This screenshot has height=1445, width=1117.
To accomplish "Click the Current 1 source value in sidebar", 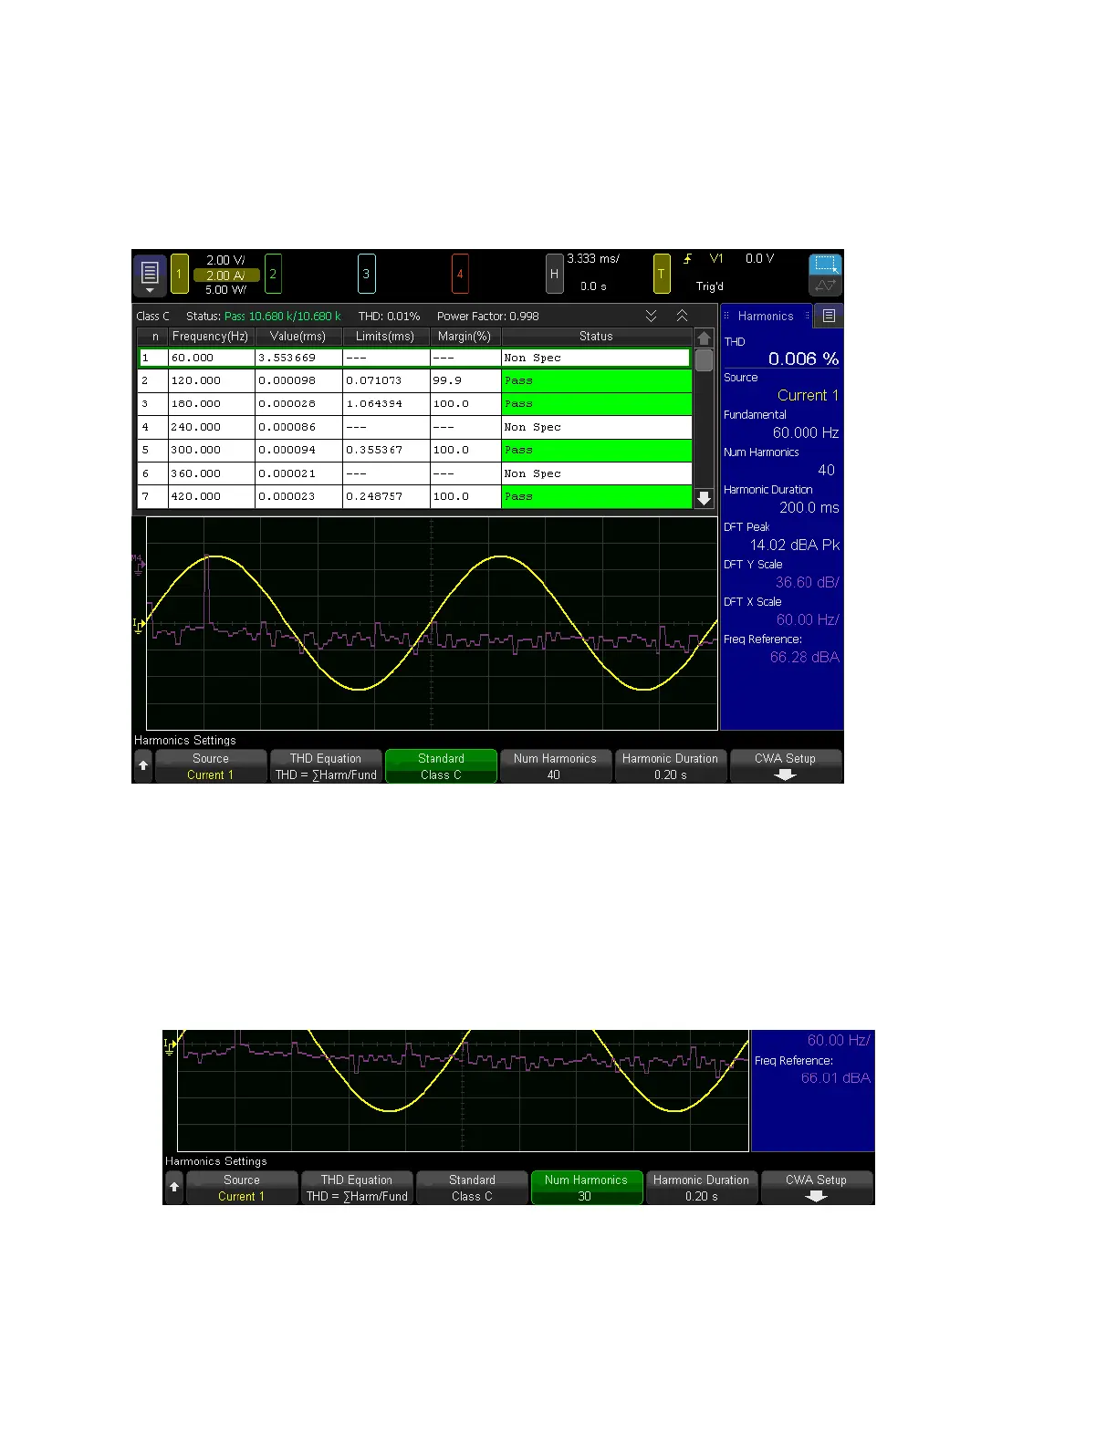I will 808,395.
